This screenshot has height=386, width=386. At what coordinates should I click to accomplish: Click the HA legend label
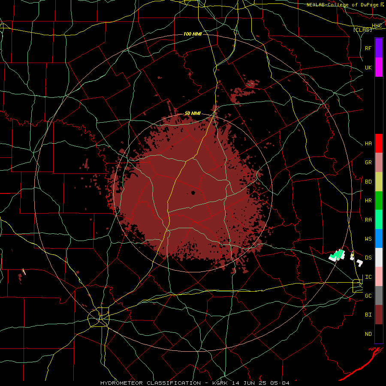coord(368,143)
